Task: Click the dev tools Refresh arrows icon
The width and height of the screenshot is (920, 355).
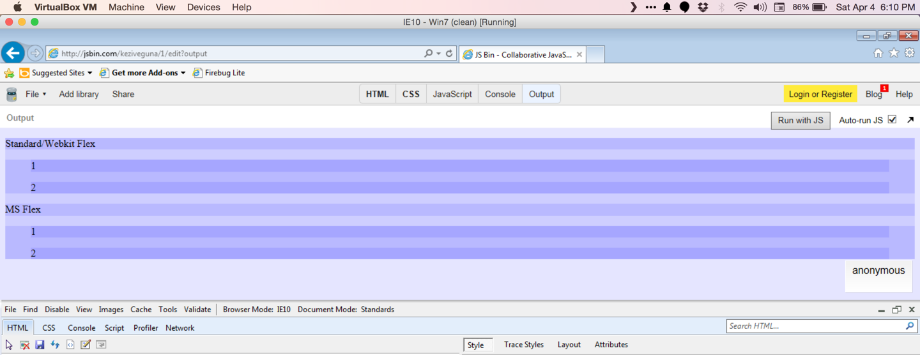Action: click(x=55, y=345)
